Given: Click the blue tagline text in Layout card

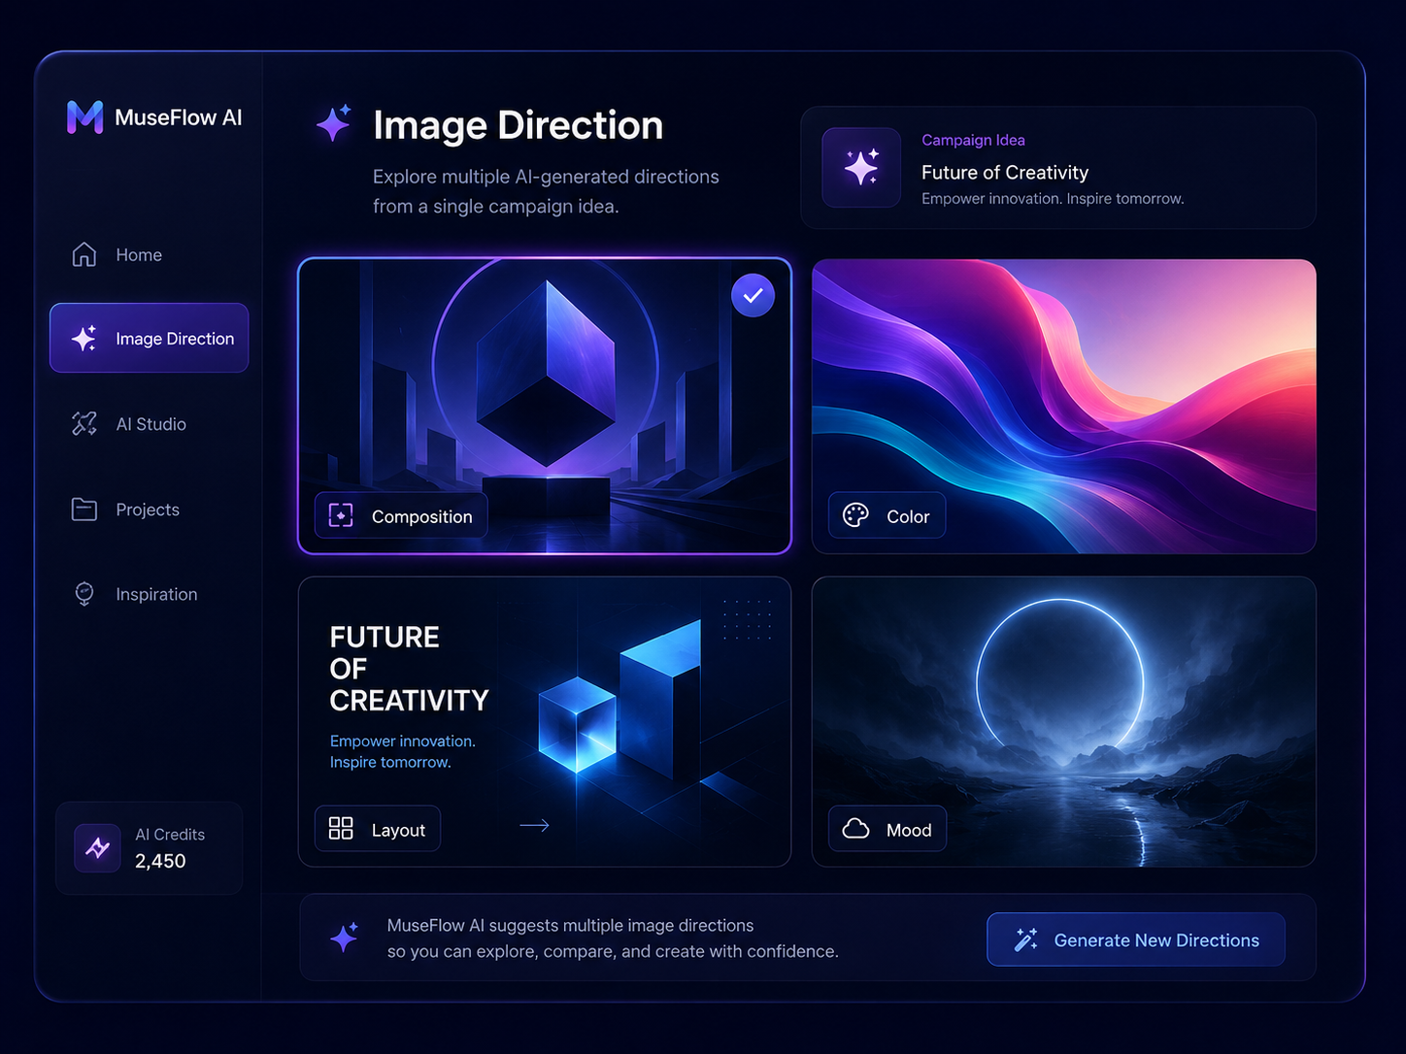Looking at the screenshot, I should (x=402, y=751).
